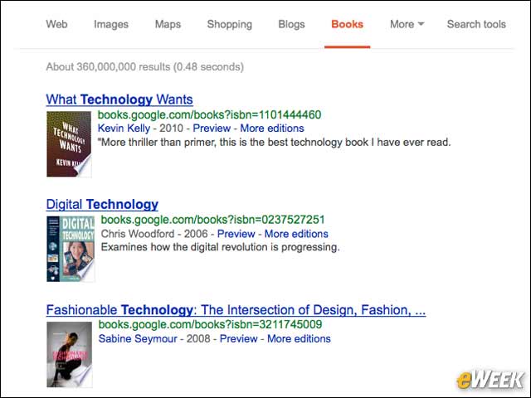The height and width of the screenshot is (398, 531).
Task: Click the Fashionable Technology book cover
Action: (70, 354)
